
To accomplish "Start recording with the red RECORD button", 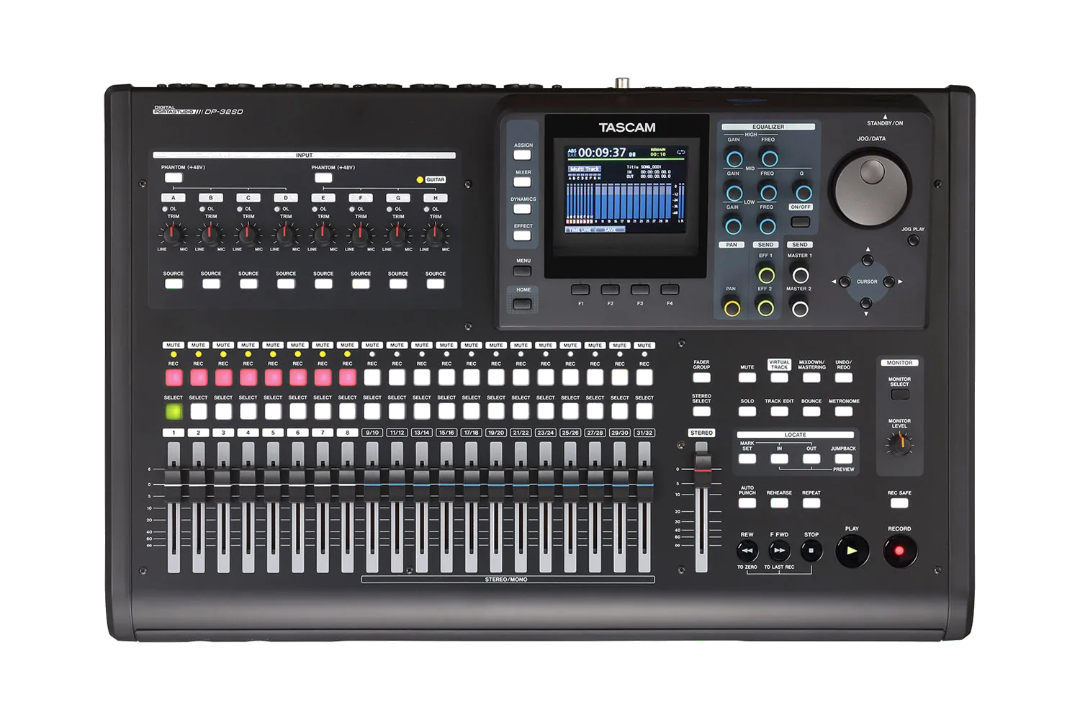I will point(899,551).
